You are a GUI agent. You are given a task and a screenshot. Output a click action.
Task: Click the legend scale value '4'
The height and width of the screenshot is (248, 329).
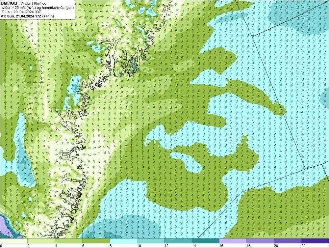56,246
